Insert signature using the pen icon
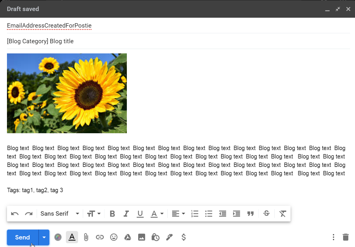This screenshot has width=355, height=247. point(169,237)
